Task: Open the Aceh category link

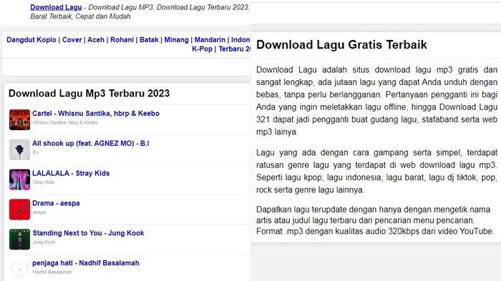Action: tap(96, 40)
